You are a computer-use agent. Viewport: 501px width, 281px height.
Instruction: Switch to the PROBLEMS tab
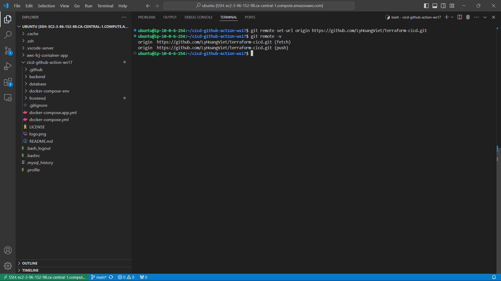click(147, 17)
